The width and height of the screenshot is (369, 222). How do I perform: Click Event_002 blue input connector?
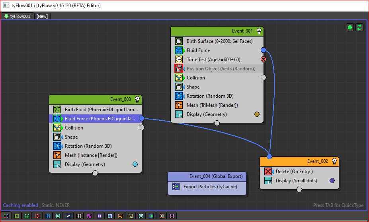pyautogui.click(x=269, y=156)
